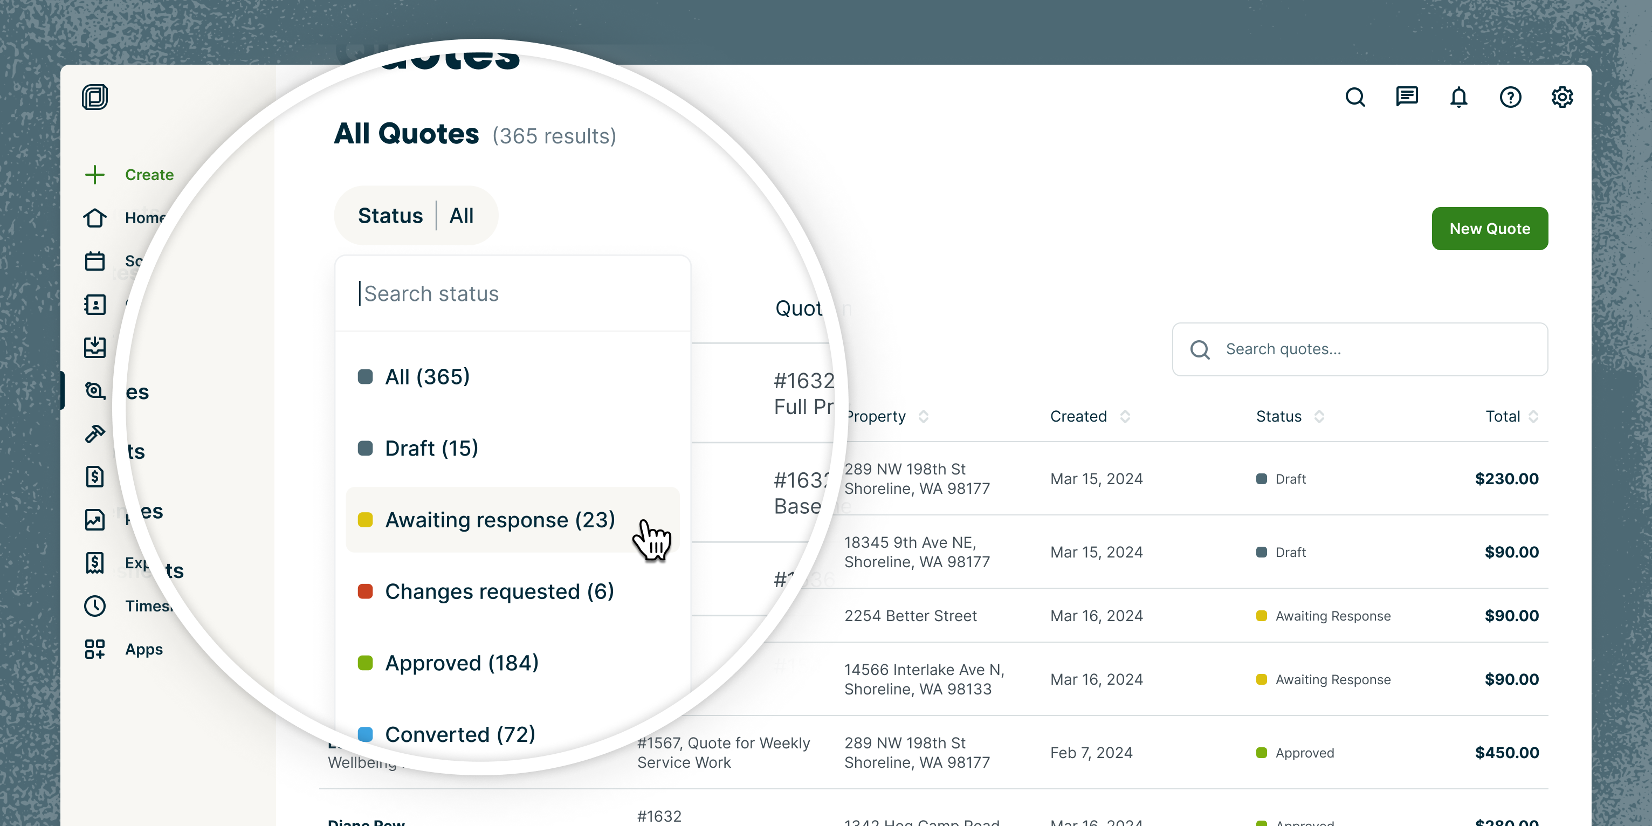Click the New Quote button
The width and height of the screenshot is (1652, 826).
pos(1490,228)
